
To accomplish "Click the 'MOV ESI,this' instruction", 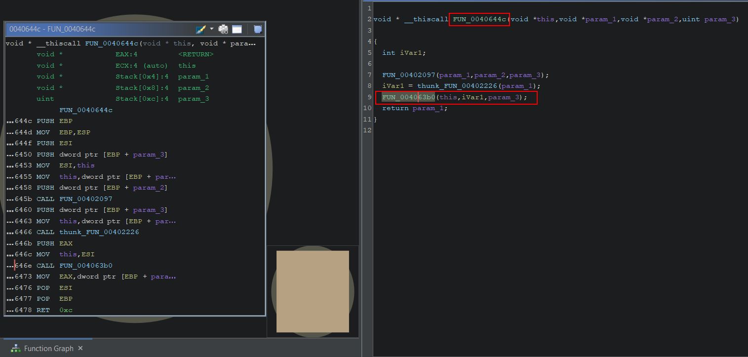I will (65, 165).
